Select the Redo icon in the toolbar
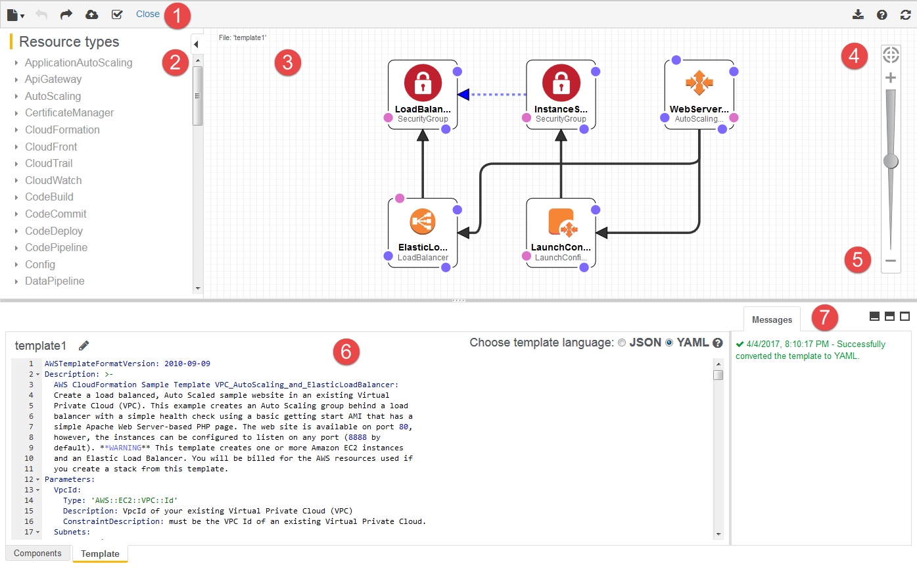 click(x=66, y=14)
